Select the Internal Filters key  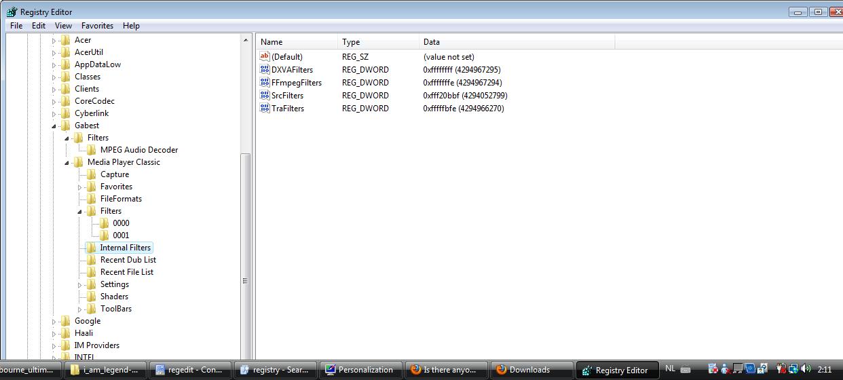click(126, 248)
